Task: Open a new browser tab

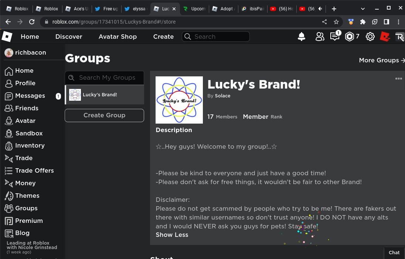Action: pos(334,9)
